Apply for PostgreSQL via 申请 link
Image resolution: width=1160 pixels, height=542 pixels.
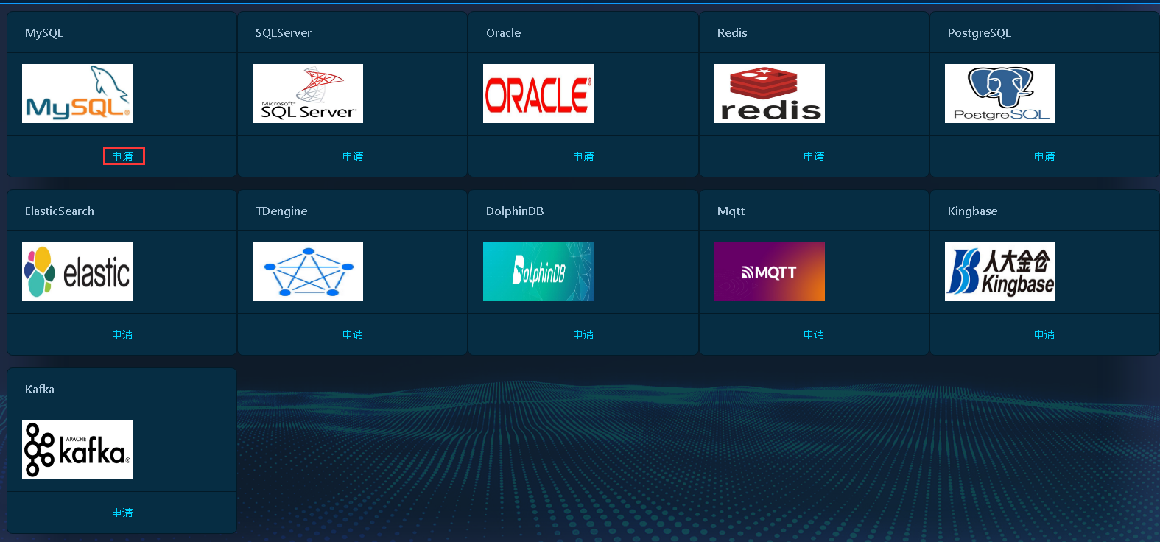[x=1044, y=156]
